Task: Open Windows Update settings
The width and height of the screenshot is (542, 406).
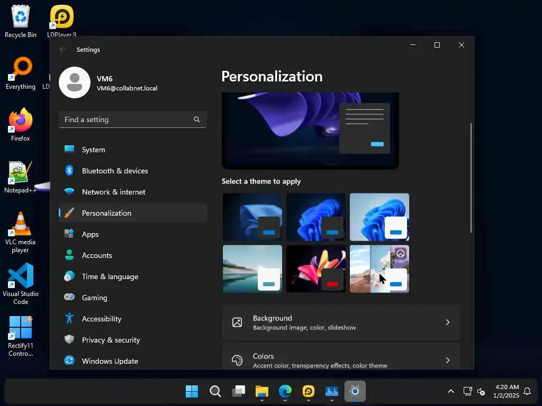Action: [133, 361]
